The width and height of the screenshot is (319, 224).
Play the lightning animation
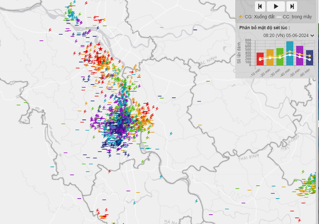point(276,6)
